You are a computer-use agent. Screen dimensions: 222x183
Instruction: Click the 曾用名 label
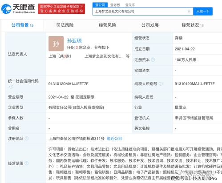[x=14, y=128]
